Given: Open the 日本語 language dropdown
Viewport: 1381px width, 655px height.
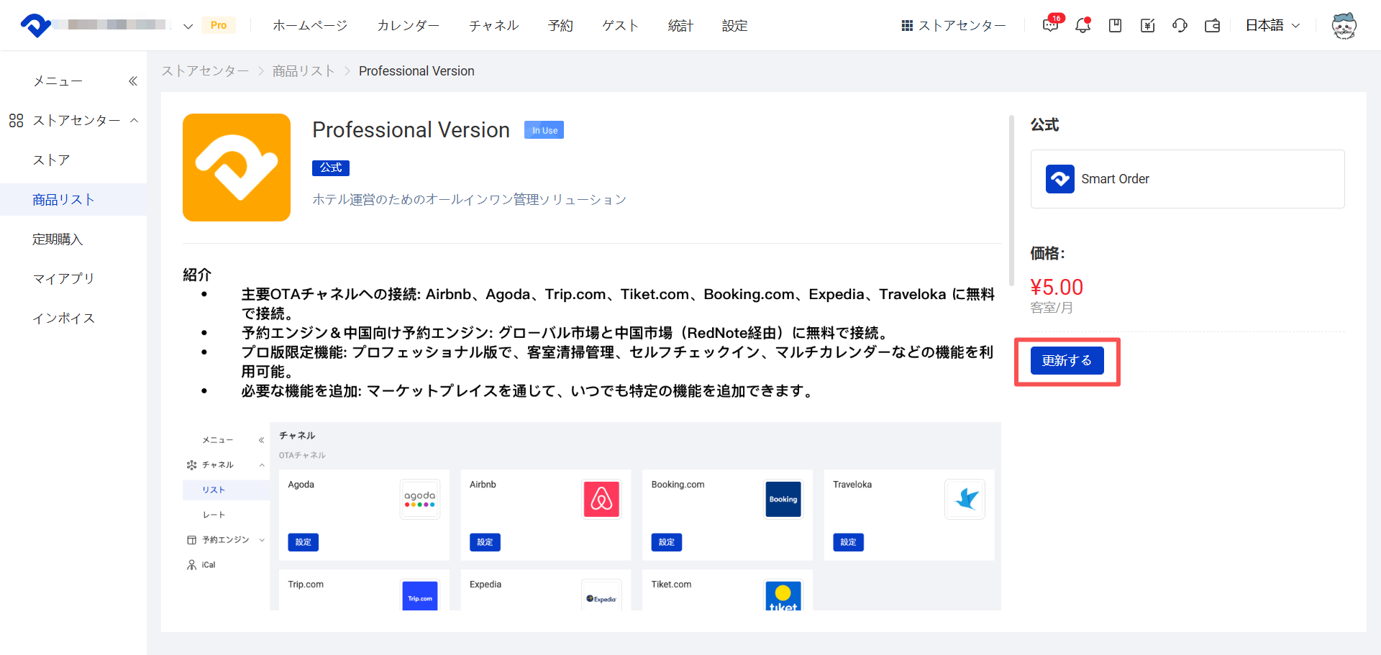Looking at the screenshot, I should click(x=1272, y=25).
